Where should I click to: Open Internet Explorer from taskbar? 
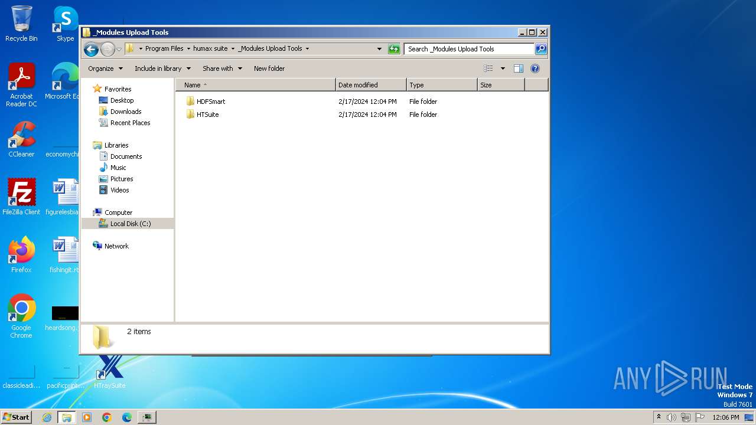(x=47, y=417)
